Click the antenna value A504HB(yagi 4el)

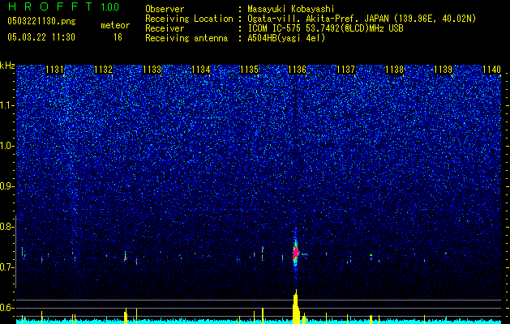tap(286, 38)
